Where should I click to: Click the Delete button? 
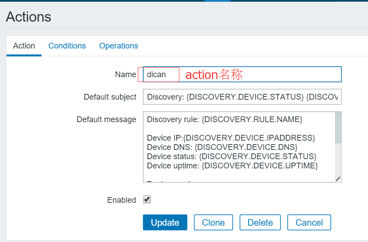pyautogui.click(x=260, y=222)
